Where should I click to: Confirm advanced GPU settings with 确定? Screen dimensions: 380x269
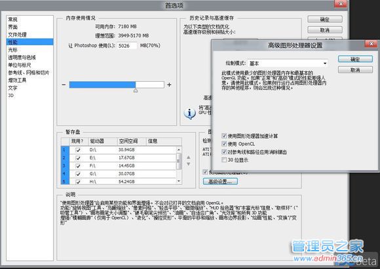[355, 60]
